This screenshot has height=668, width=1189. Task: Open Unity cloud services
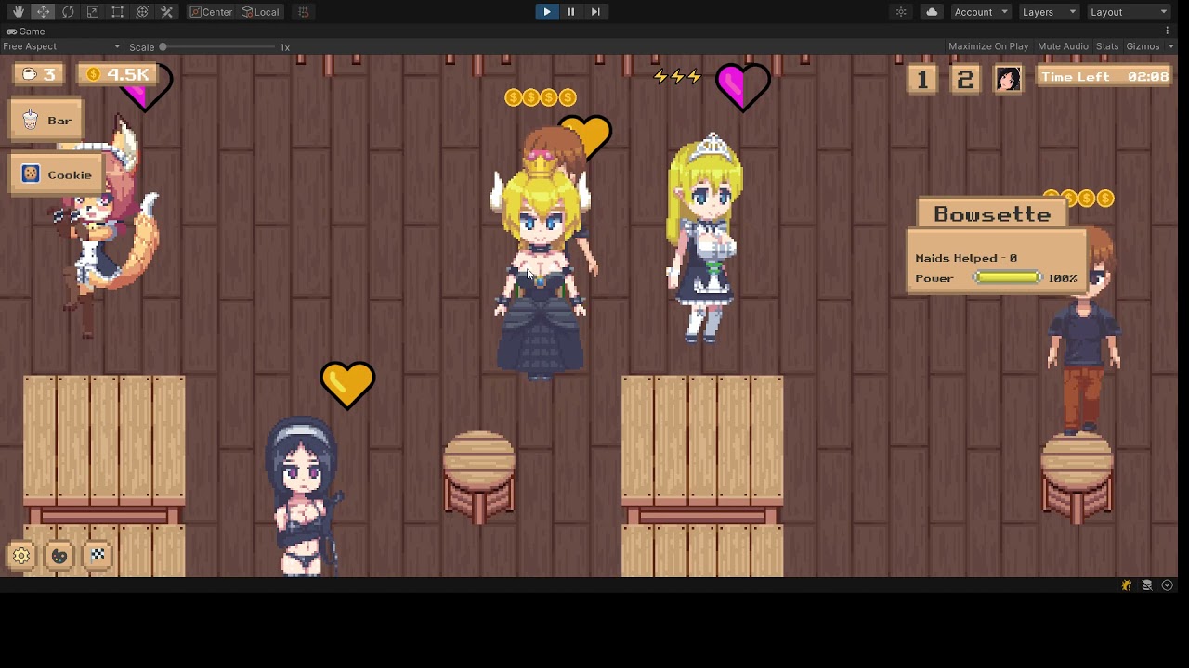click(x=932, y=12)
